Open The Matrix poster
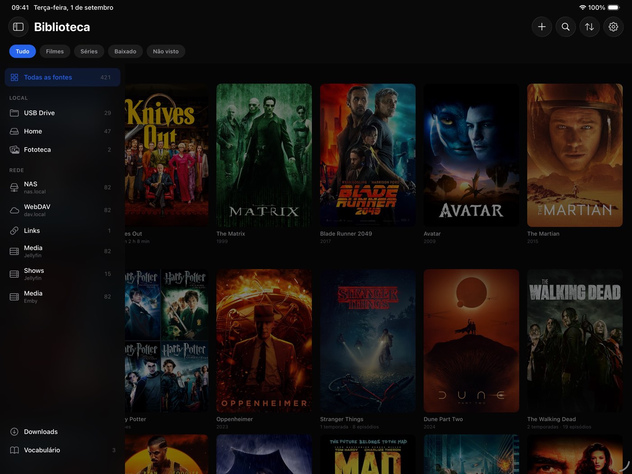Image resolution: width=632 pixels, height=474 pixels. point(264,155)
